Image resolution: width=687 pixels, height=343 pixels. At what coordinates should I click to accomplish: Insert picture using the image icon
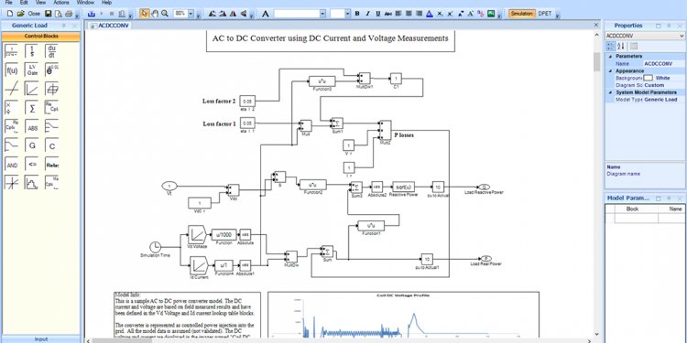491,14
